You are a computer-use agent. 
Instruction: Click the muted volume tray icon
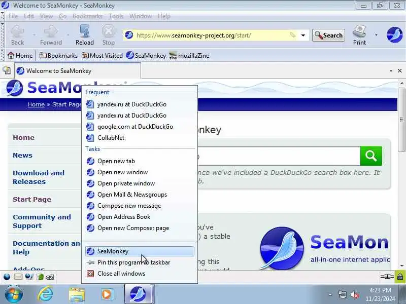click(x=354, y=294)
